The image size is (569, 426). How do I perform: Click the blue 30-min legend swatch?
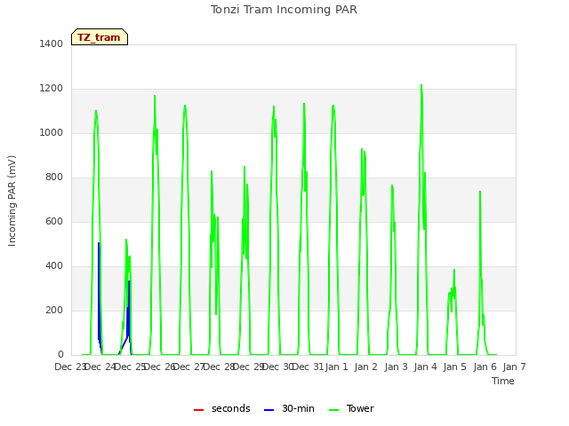[268, 410]
